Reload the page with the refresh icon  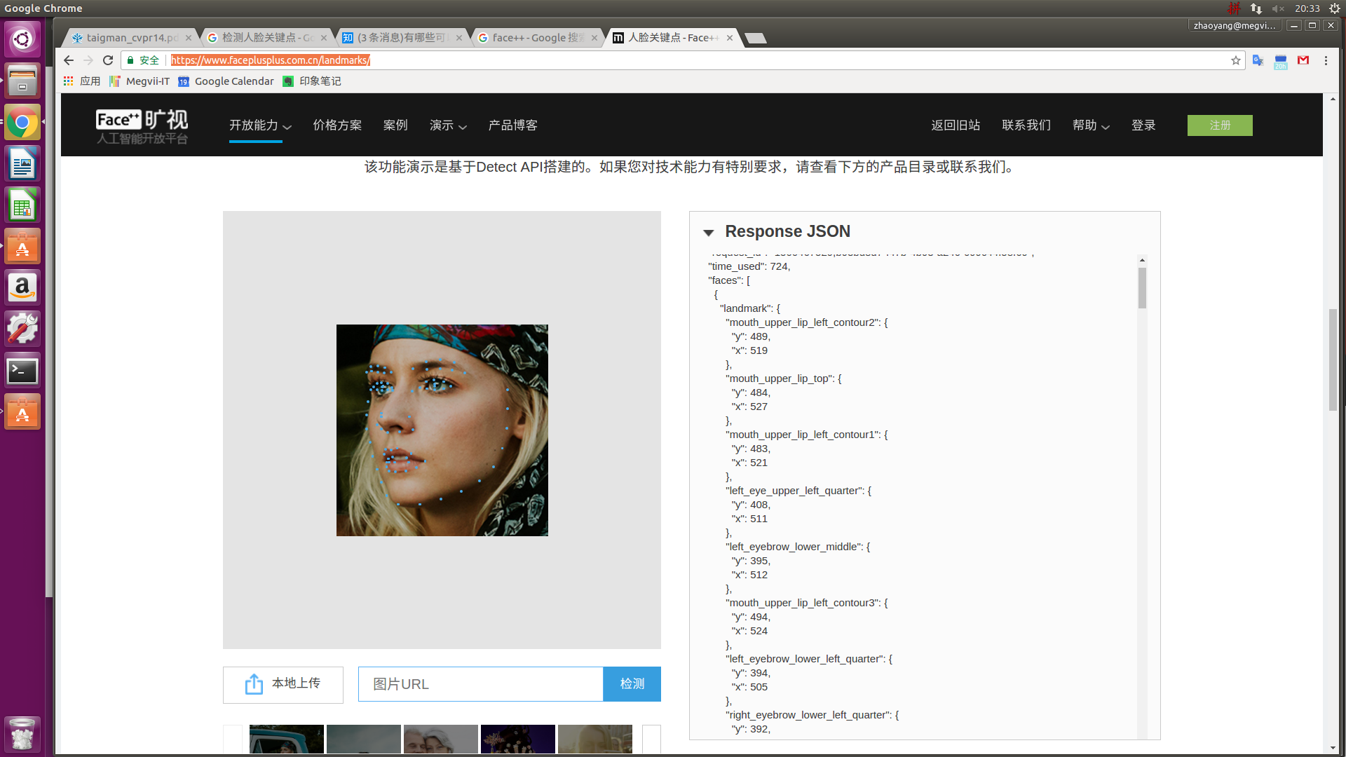tap(108, 60)
